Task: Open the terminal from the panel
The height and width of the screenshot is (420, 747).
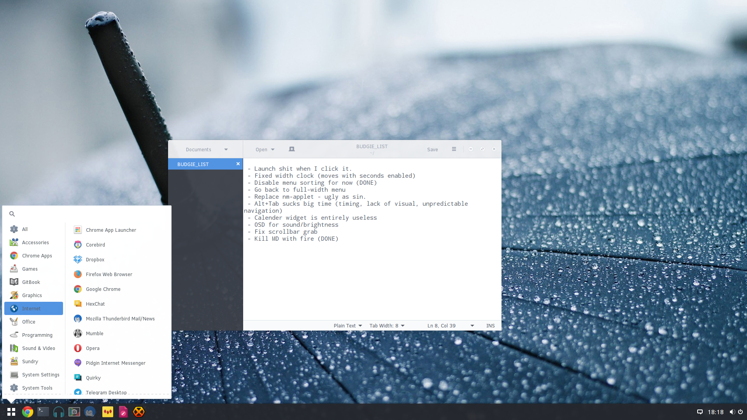Action: [x=43, y=411]
